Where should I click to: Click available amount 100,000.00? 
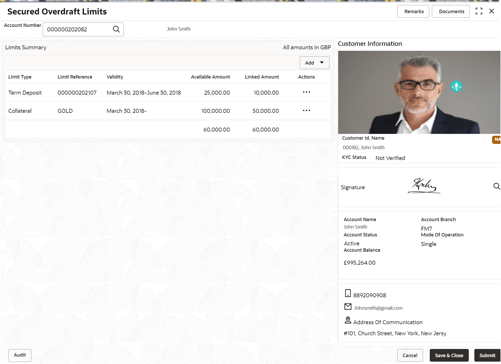tap(216, 111)
